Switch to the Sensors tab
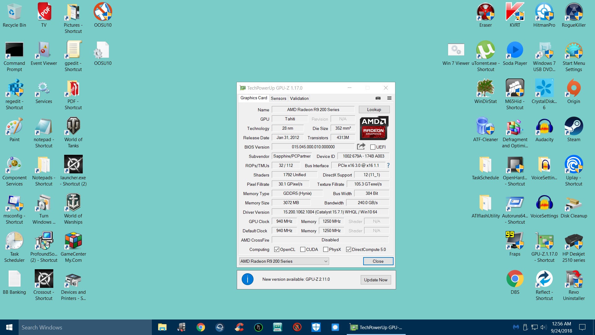Screen dimensions: 595x335 click(x=278, y=98)
